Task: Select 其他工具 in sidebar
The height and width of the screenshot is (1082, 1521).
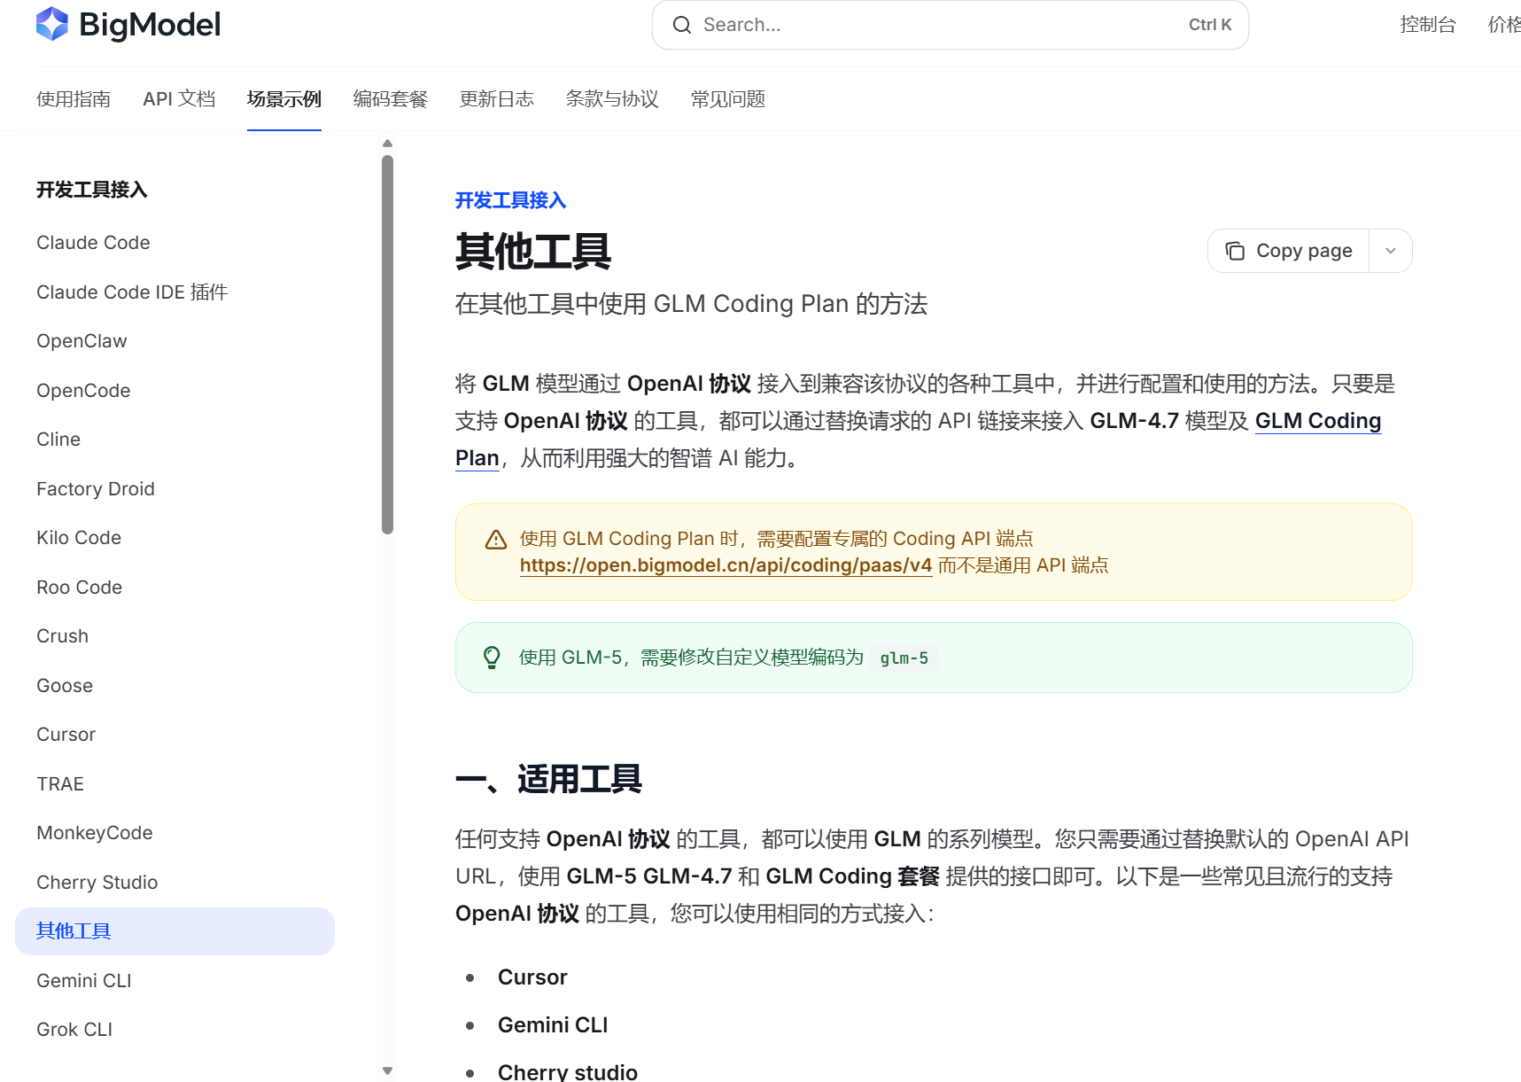Action: point(175,931)
